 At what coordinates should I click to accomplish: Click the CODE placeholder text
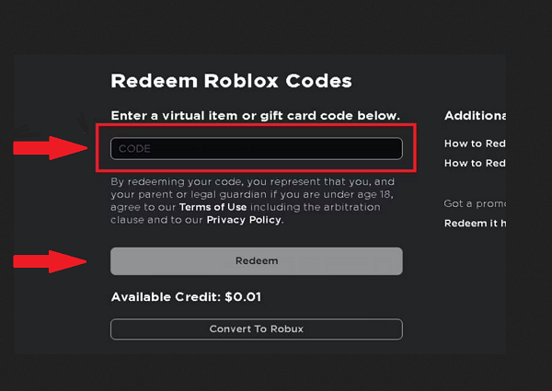click(x=134, y=149)
